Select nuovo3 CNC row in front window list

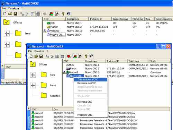coord(117,72)
